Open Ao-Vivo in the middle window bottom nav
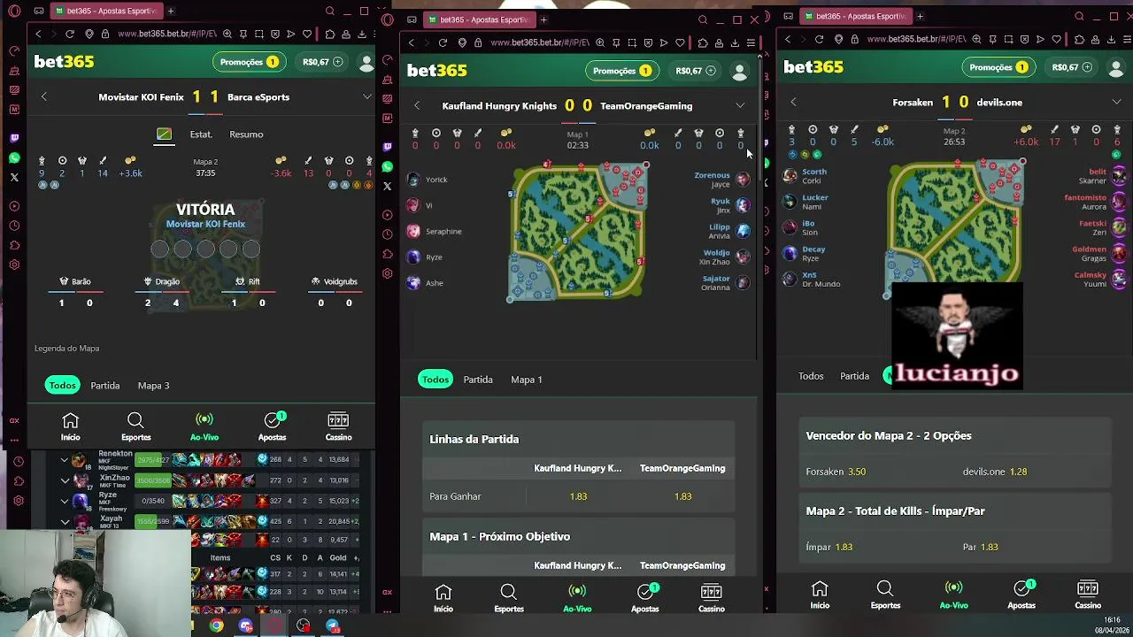This screenshot has height=637, width=1133. [577, 598]
